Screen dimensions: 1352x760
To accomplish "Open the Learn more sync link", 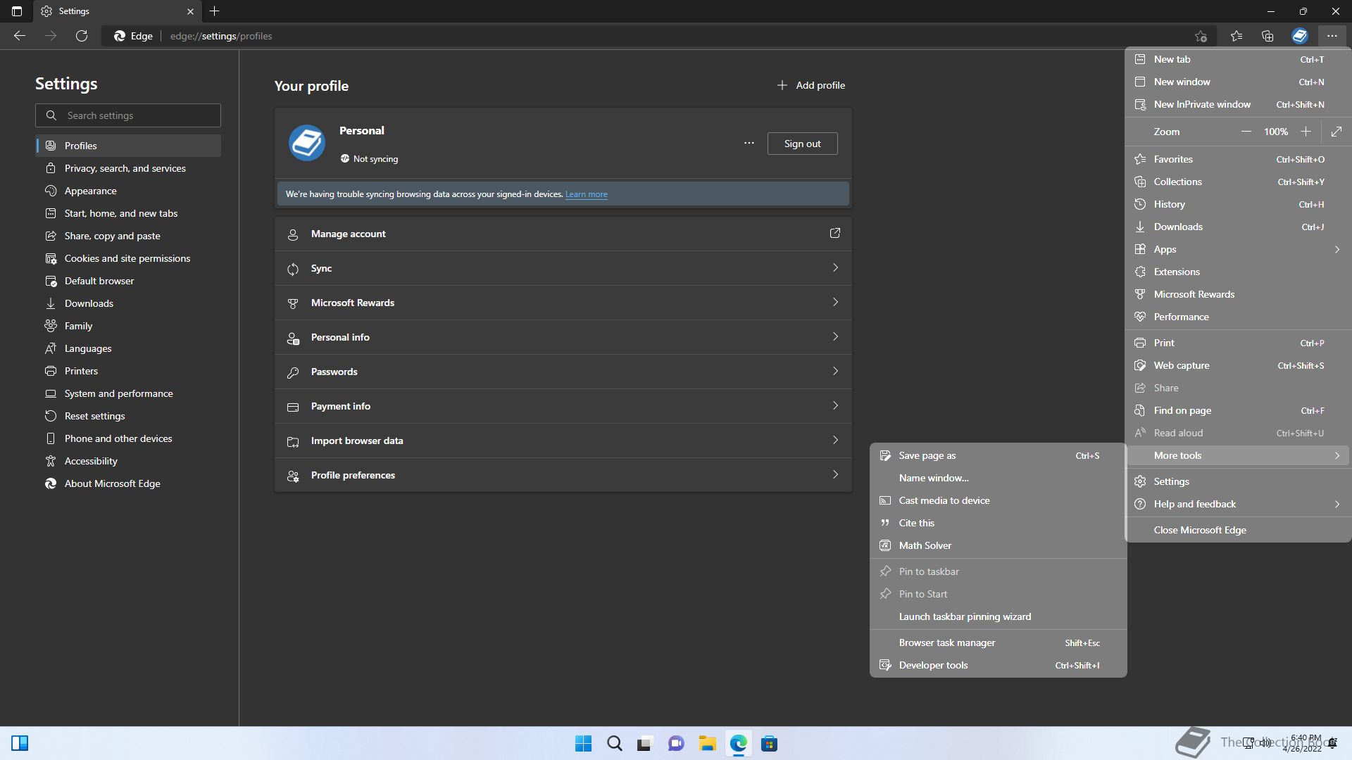I will coord(586,194).
